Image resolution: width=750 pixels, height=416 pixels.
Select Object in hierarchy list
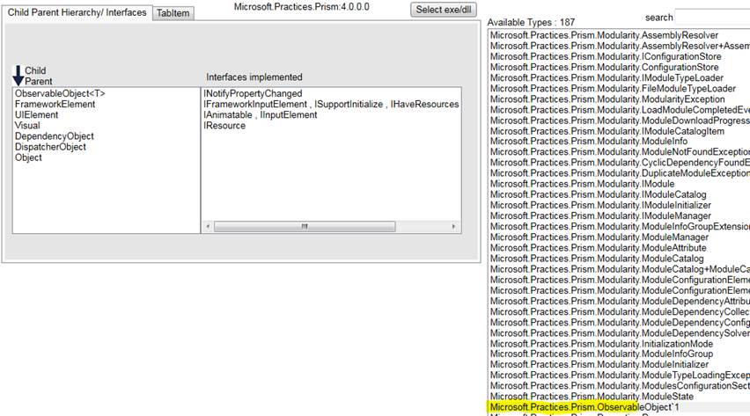(28, 157)
